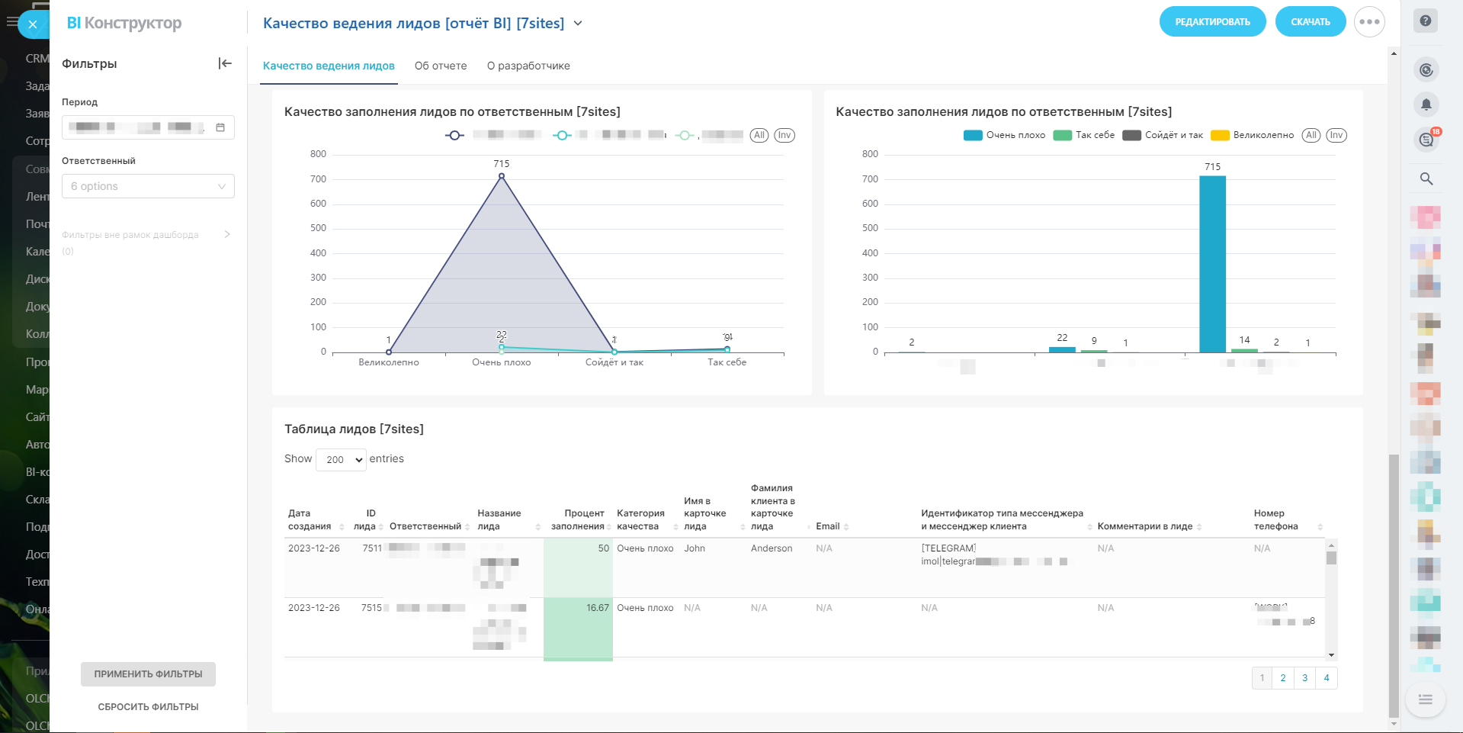Switch to the 'О разработчике' tab
The image size is (1463, 733).
point(528,66)
